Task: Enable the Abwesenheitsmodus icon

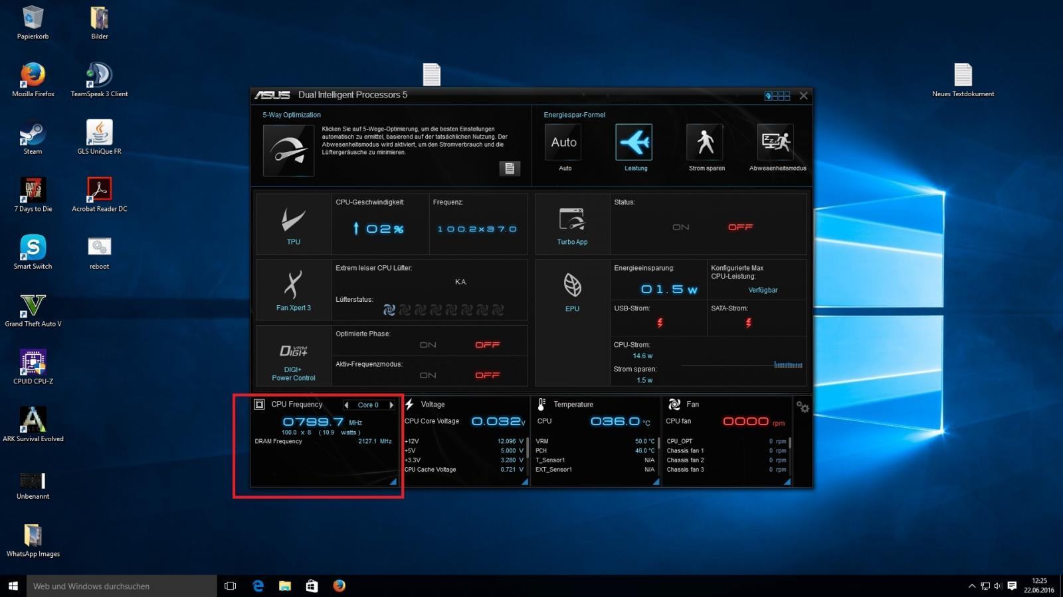Action: (776, 142)
